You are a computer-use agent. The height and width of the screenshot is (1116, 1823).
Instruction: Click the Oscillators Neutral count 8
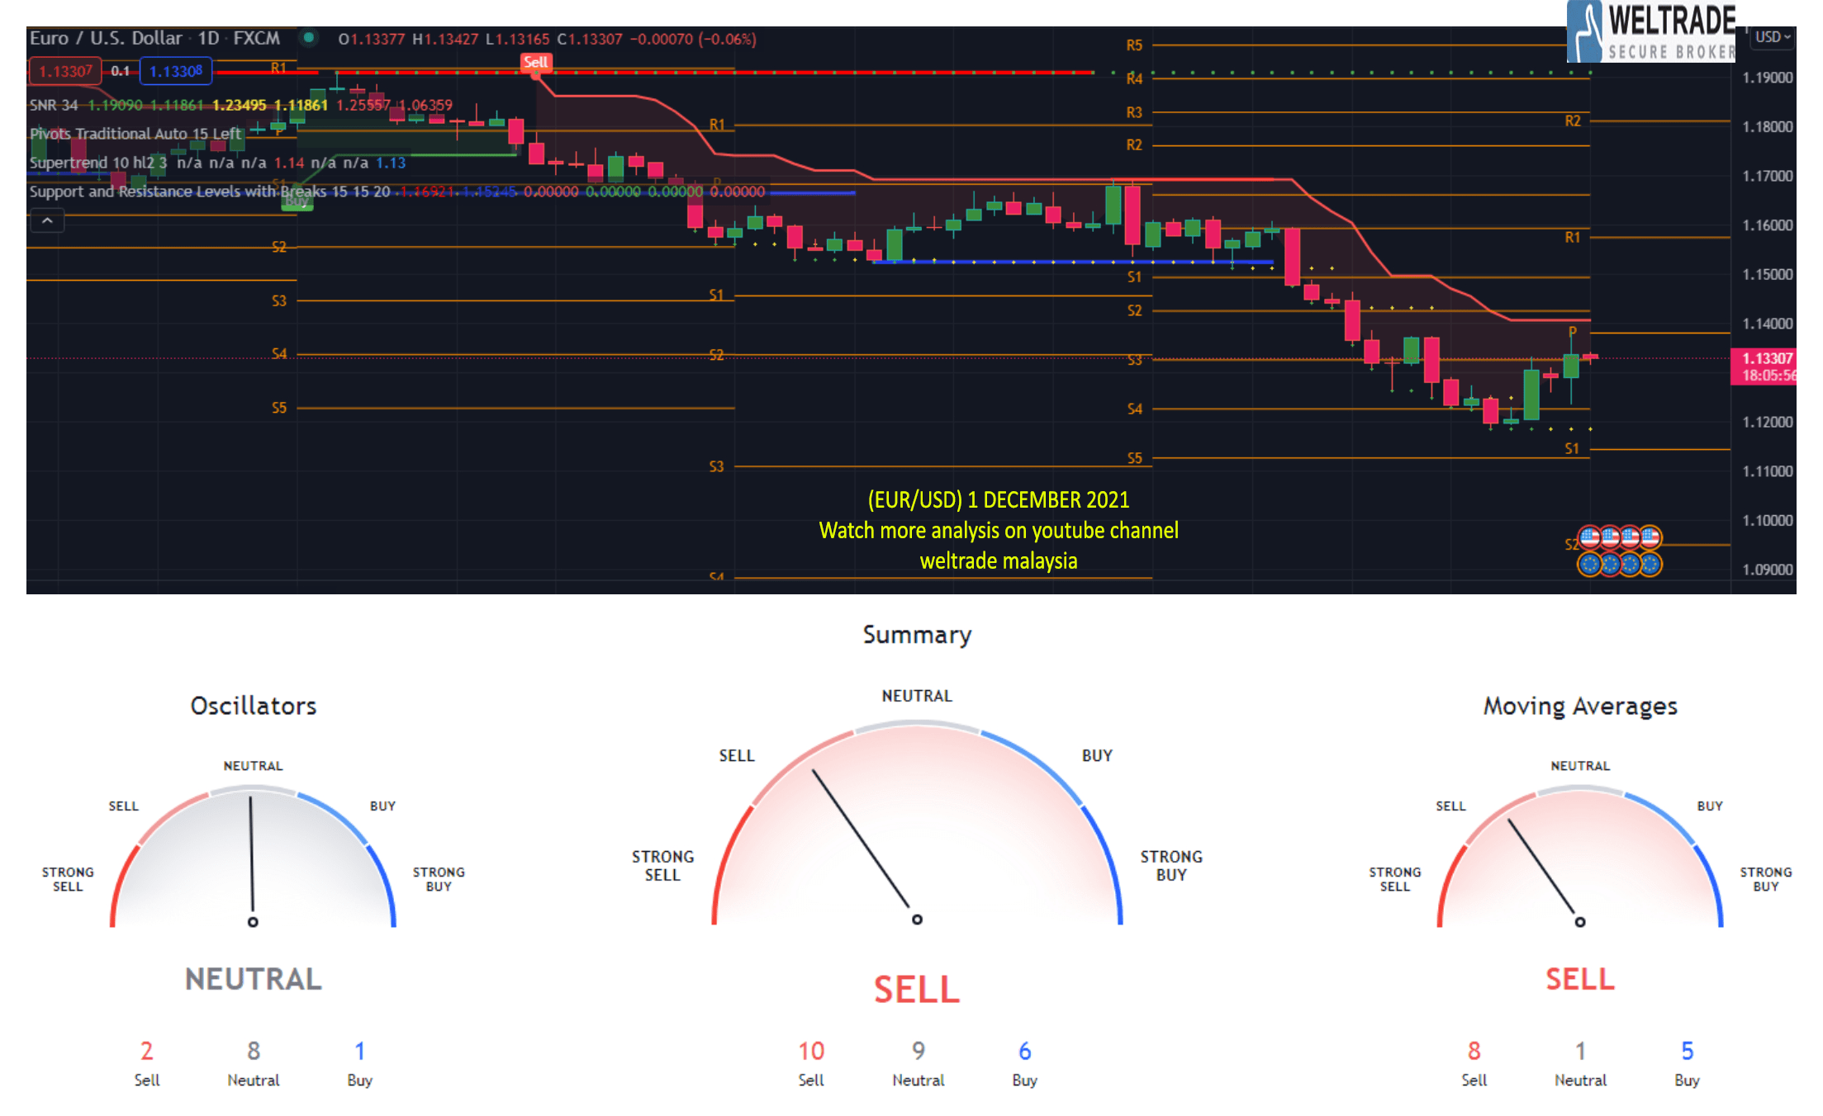(254, 1051)
